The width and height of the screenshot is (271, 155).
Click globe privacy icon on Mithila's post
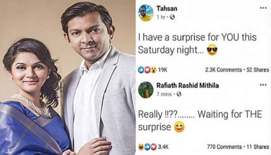pos(179,94)
